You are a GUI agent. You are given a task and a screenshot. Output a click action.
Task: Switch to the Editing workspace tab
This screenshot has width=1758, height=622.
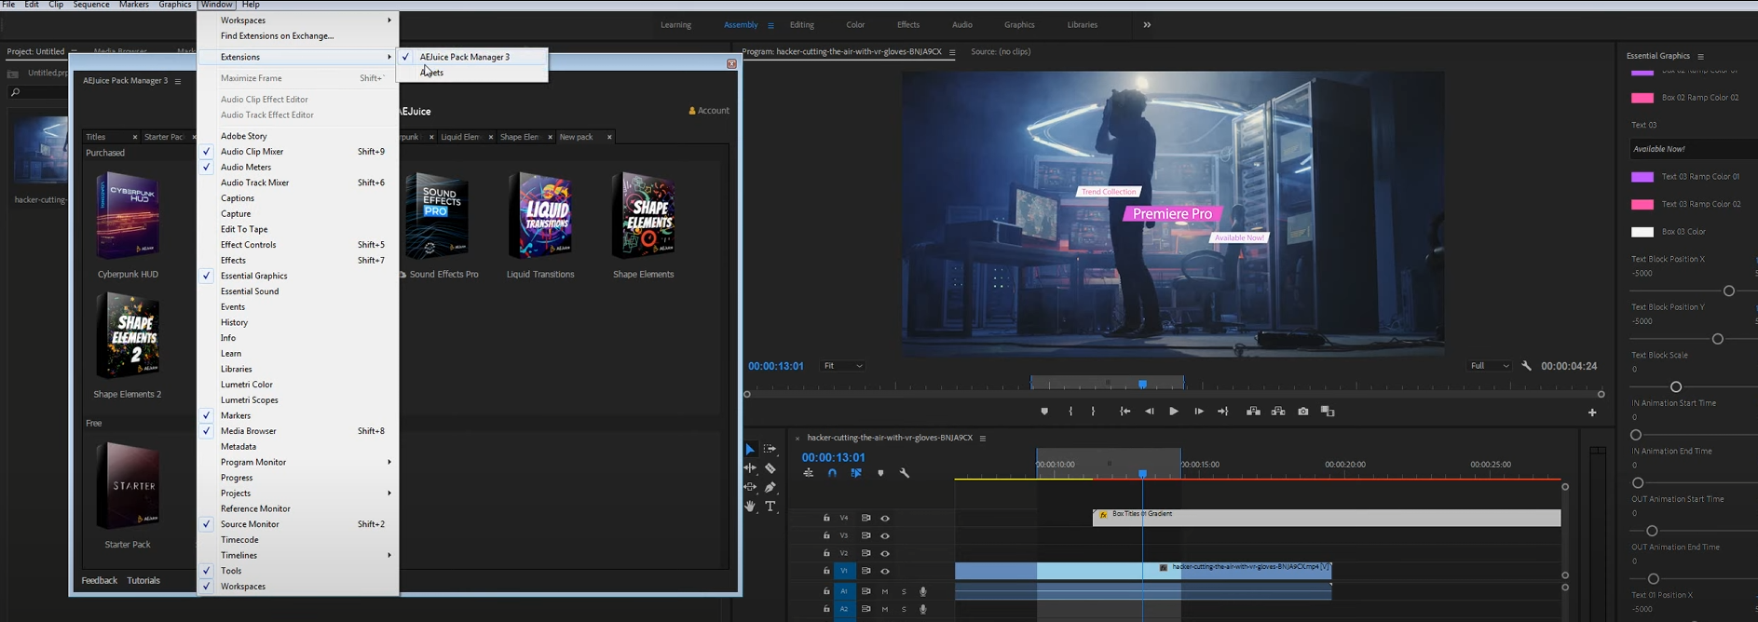click(801, 25)
